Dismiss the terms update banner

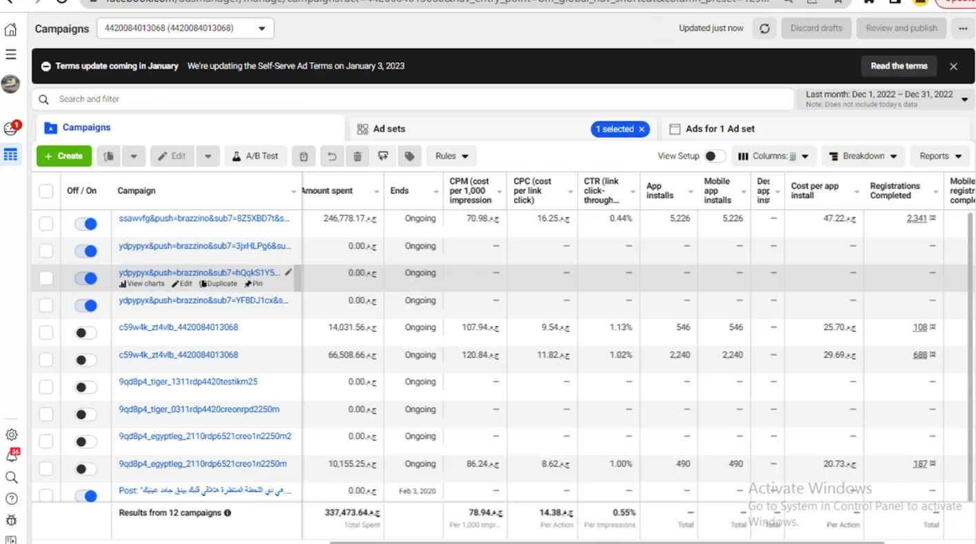953,66
